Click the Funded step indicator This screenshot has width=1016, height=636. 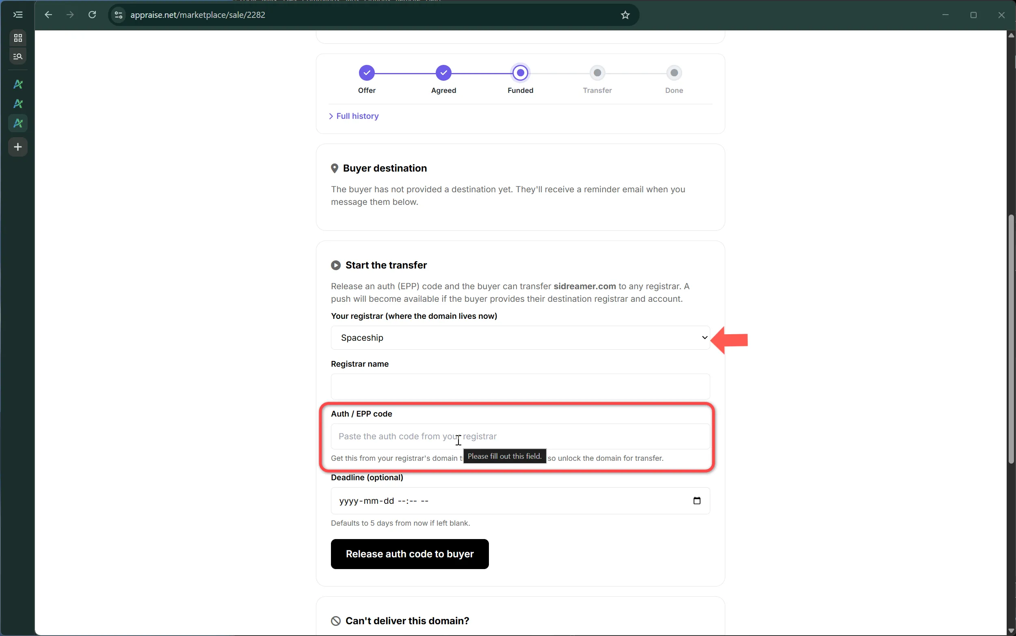[x=521, y=73]
